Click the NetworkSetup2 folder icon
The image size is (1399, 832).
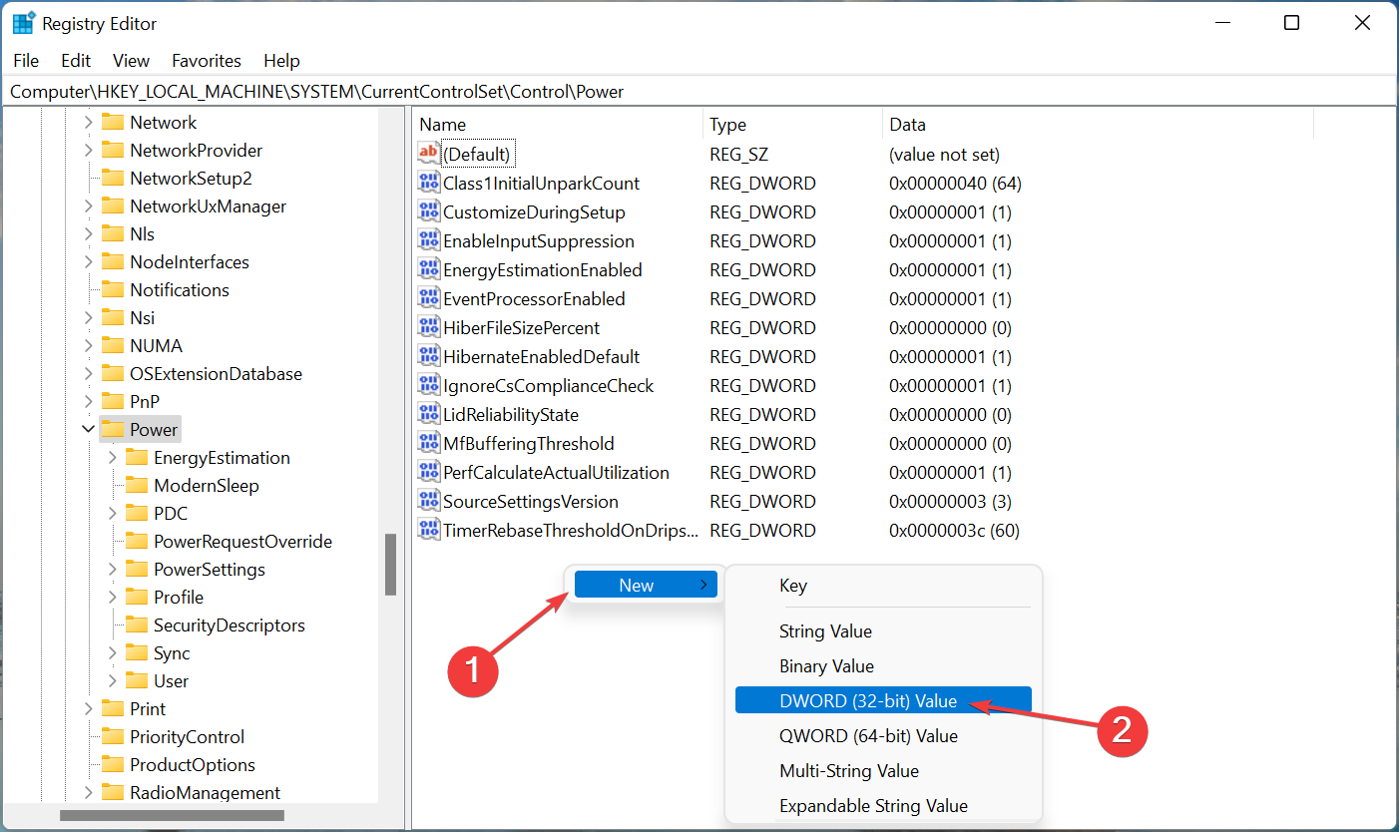coord(113,179)
